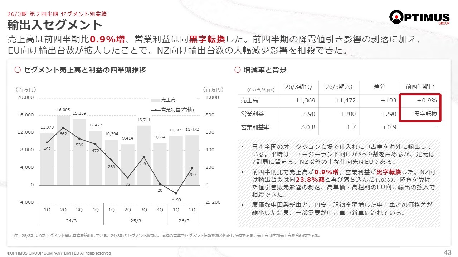Click the red circle bullet beside セグメント売上高と利益の四半期推移

[18, 70]
